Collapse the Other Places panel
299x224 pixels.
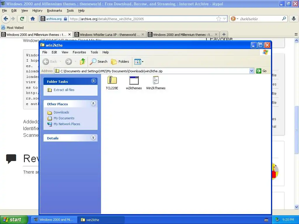(x=93, y=104)
